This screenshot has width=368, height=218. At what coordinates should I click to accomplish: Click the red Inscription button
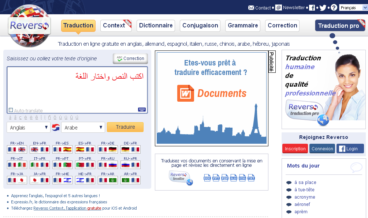click(295, 149)
